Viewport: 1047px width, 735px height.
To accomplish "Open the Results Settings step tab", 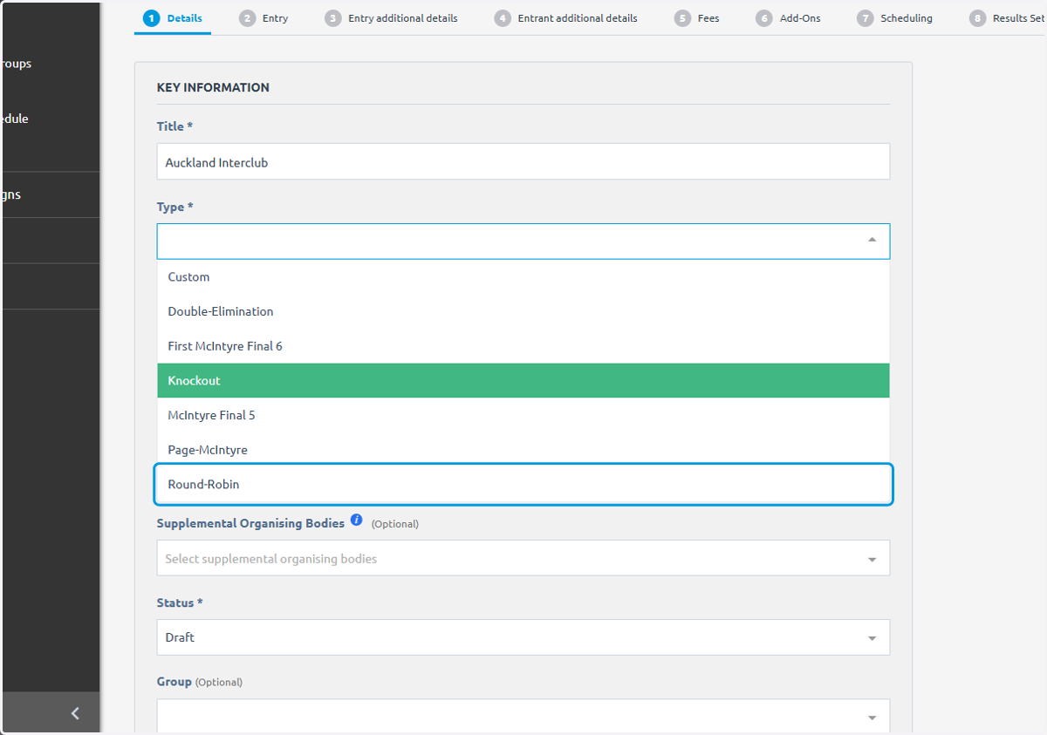I will (1008, 18).
